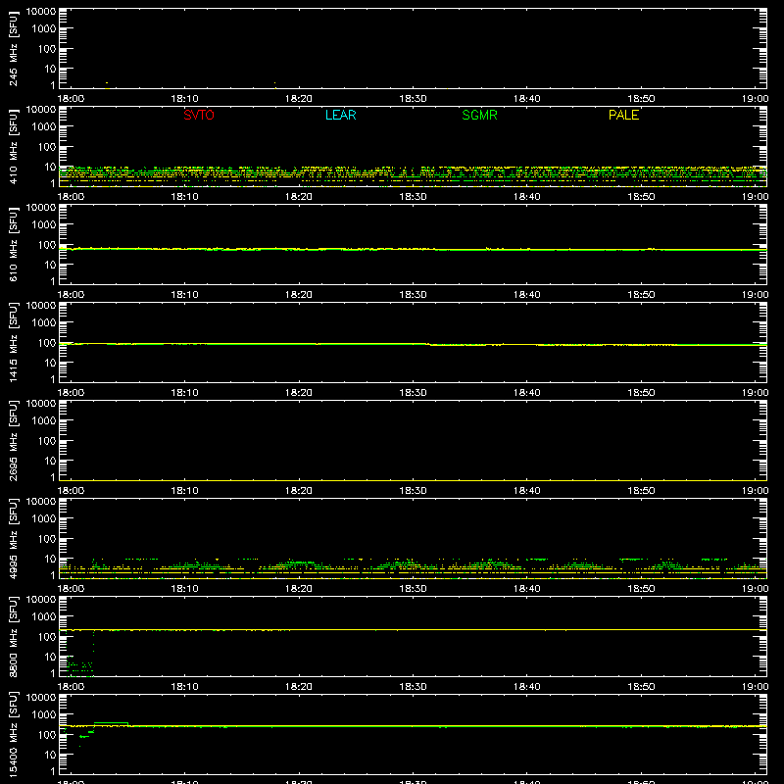Click the cyan LEAR station label
This screenshot has width=784, height=784.
coord(340,115)
